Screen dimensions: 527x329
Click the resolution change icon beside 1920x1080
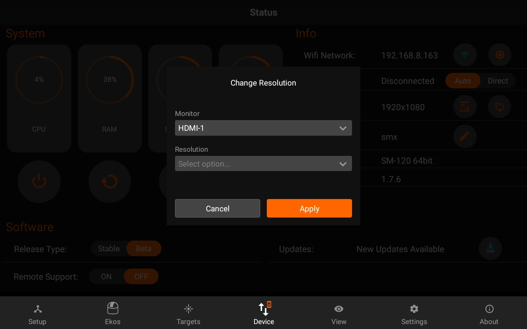click(465, 107)
